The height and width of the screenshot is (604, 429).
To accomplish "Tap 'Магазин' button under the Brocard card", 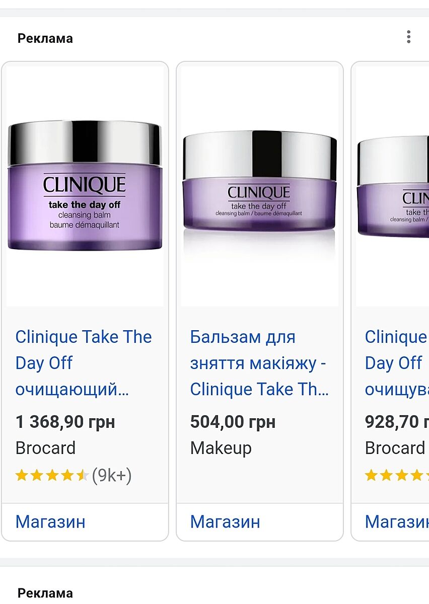I will (50, 521).
